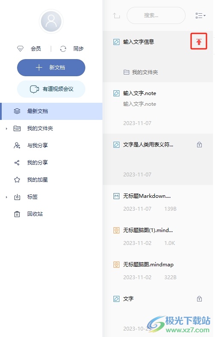Select 最新文档 in the sidebar
The height and width of the screenshot is (337, 215).
click(x=51, y=111)
